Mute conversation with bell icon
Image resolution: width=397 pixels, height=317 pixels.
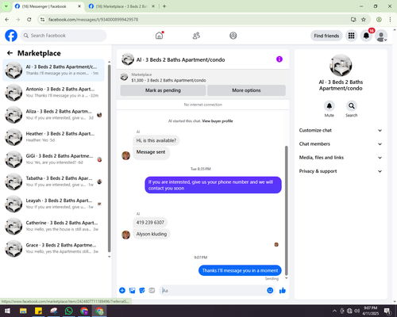point(330,106)
